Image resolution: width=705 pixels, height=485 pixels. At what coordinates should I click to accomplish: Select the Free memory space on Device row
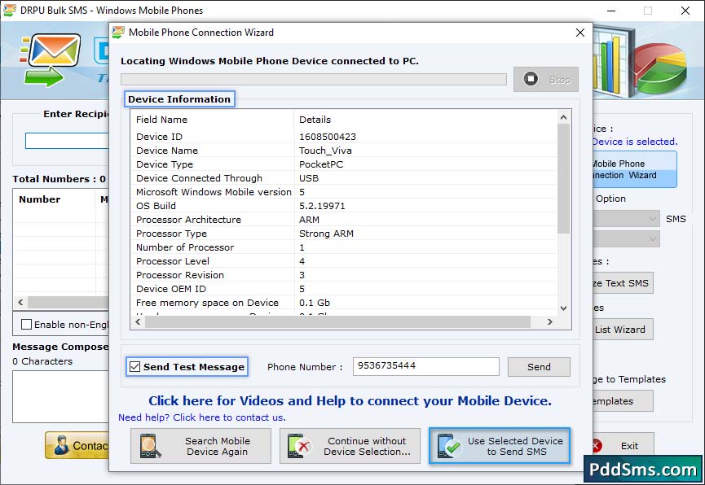(x=344, y=303)
